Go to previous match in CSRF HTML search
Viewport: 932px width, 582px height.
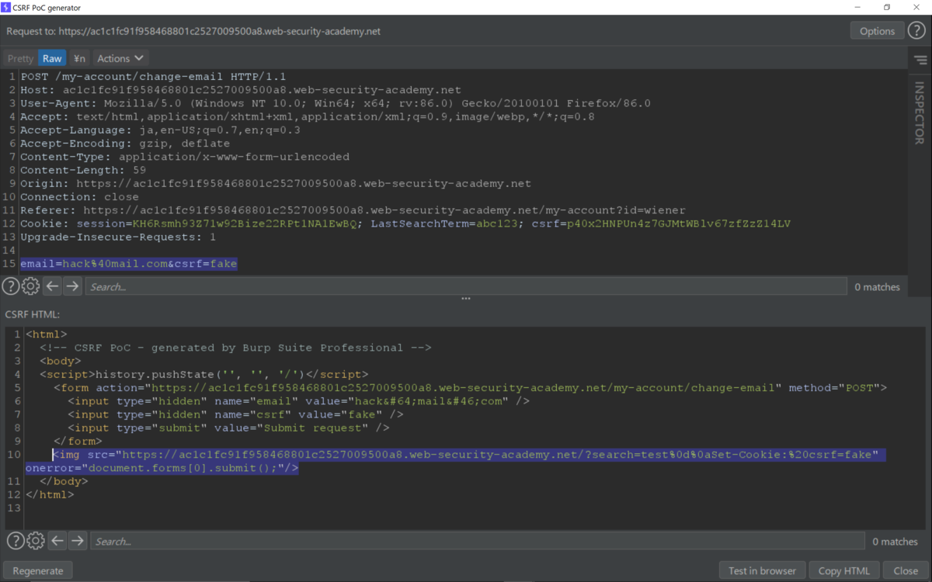(57, 541)
